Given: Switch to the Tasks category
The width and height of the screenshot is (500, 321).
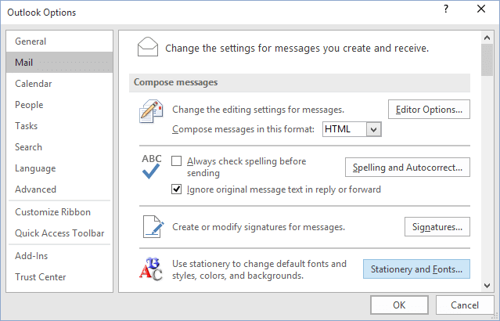Looking at the screenshot, I should (x=59, y=126).
